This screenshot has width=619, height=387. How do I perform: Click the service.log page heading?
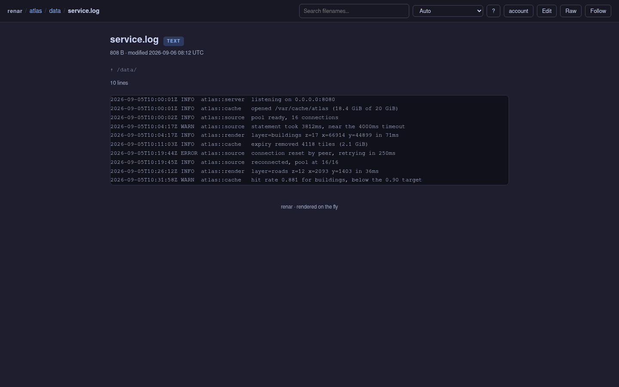click(134, 40)
